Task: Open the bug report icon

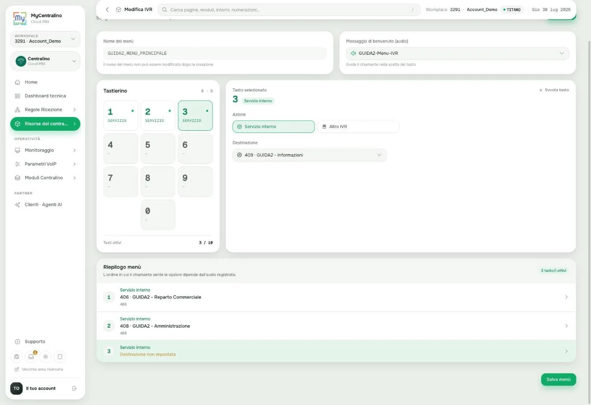Action: point(17,356)
